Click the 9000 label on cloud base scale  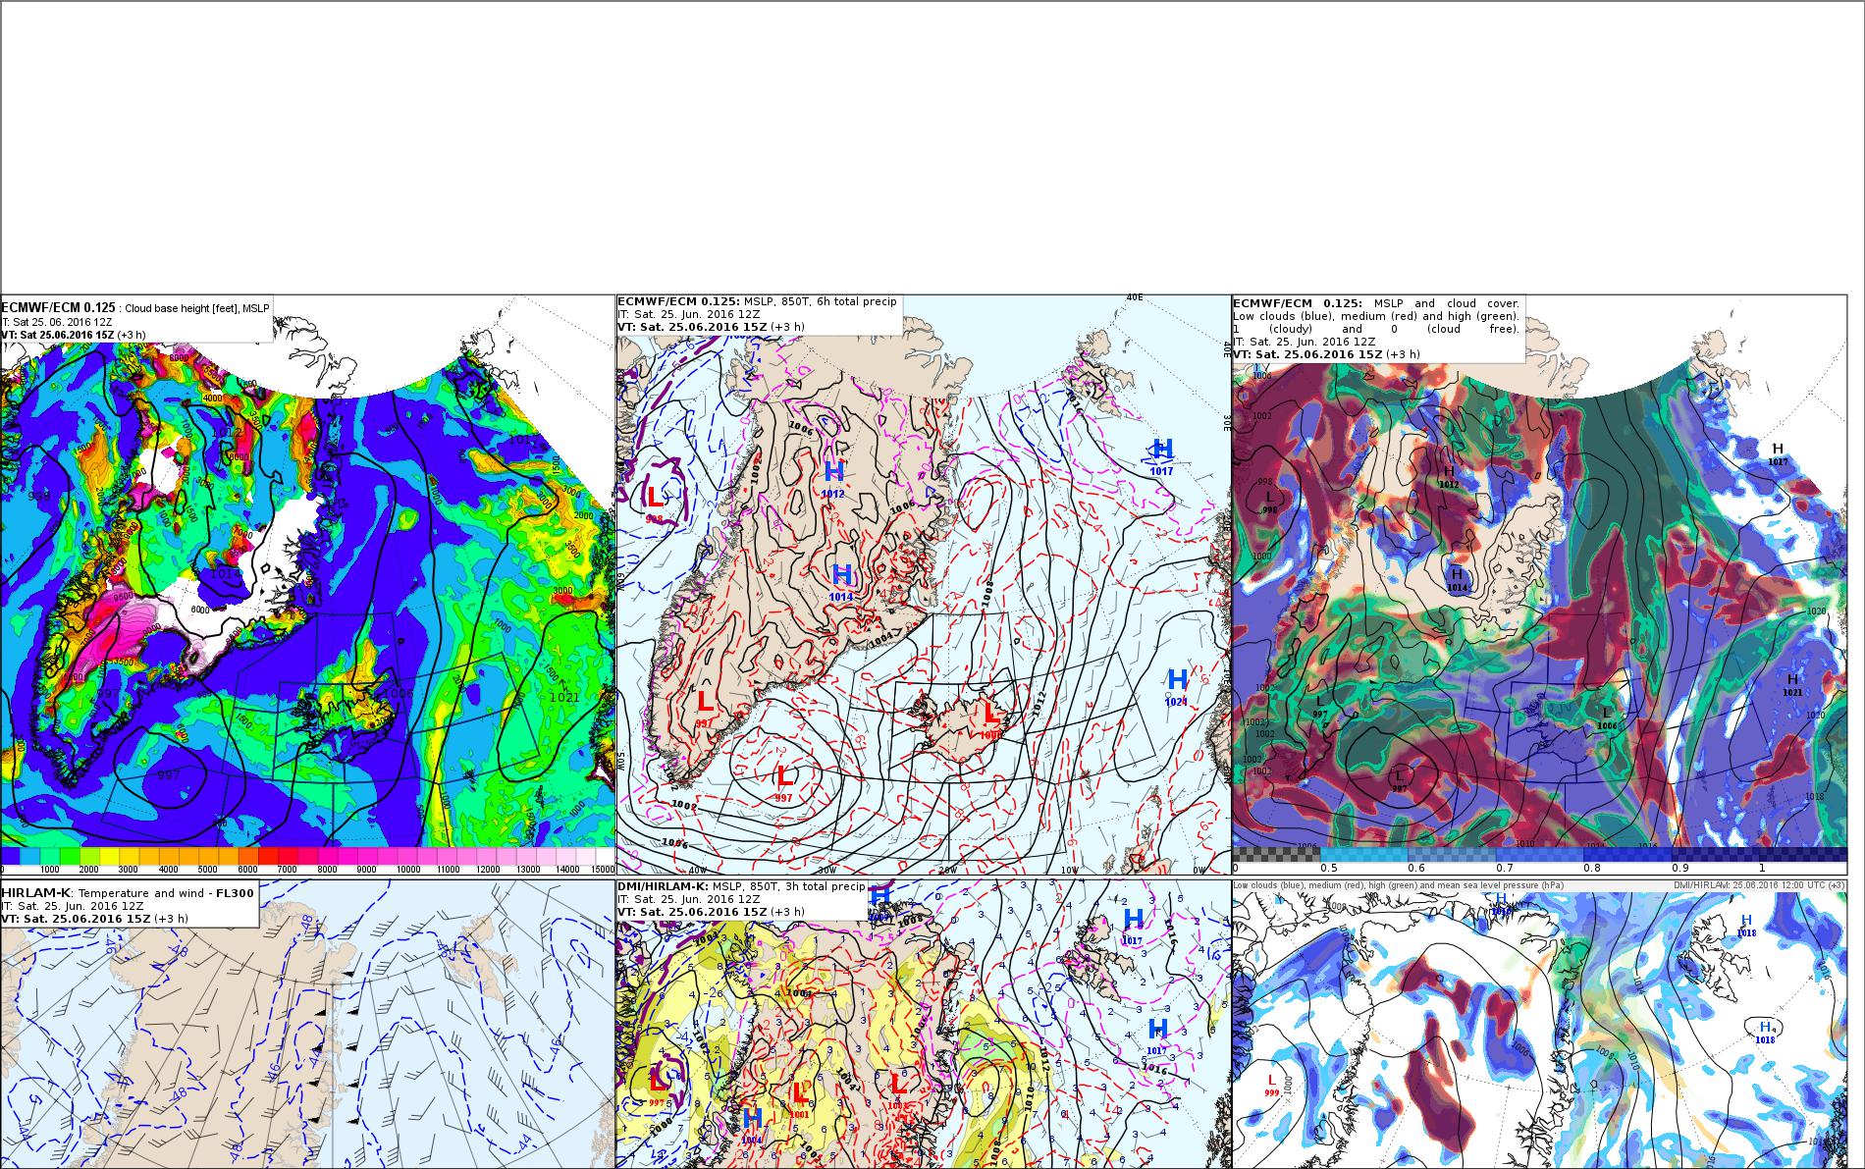coord(366,870)
